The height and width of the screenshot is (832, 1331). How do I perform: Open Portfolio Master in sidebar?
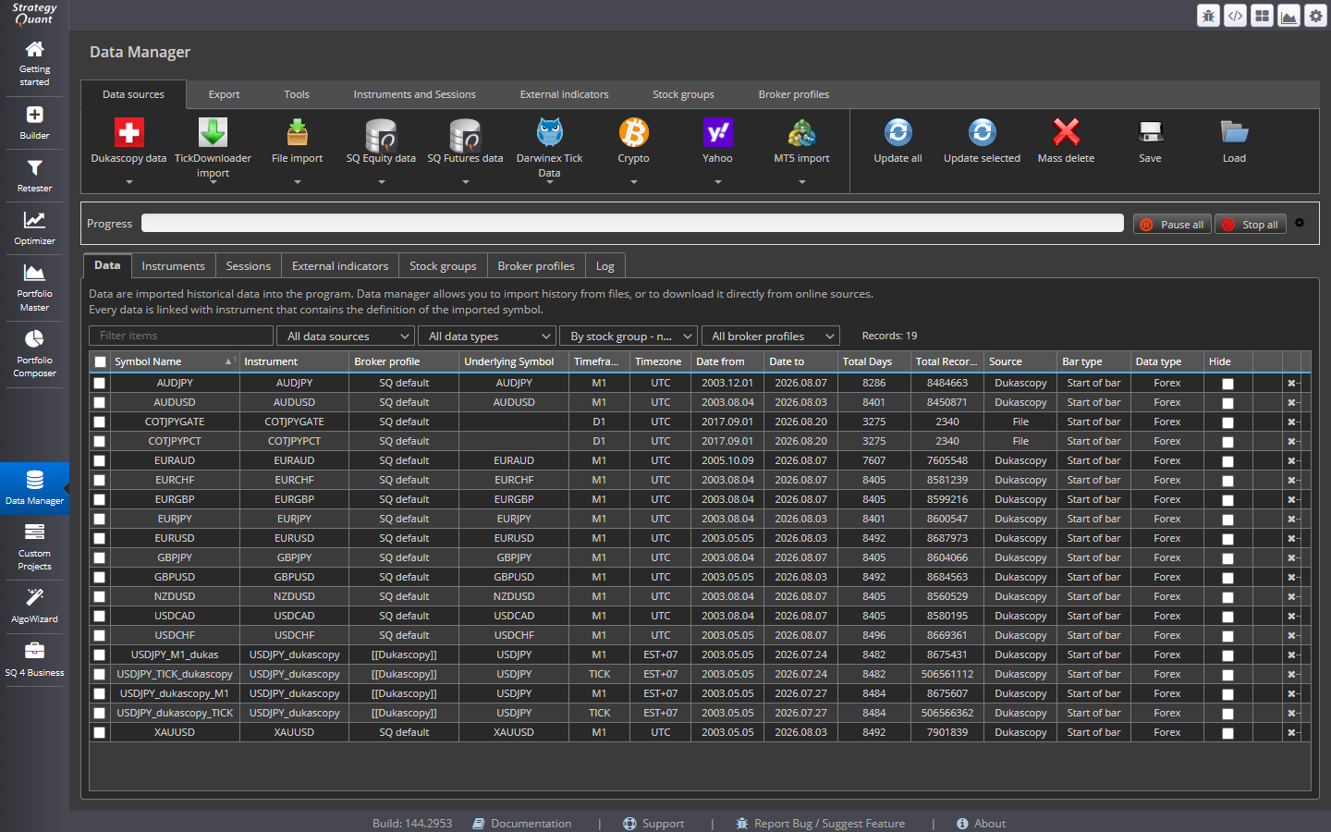click(34, 288)
